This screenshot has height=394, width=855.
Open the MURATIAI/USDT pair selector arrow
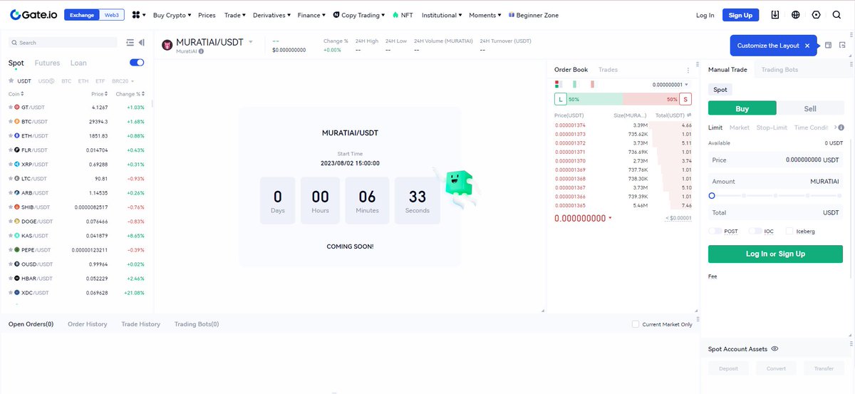251,42
